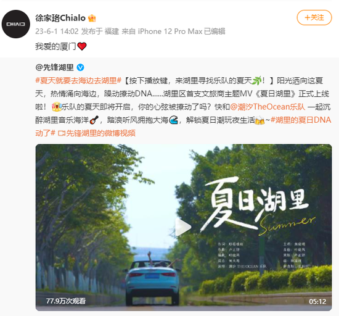Click the wave emoji after 拥抱大海
This screenshot has height=316, width=339.
coord(173,120)
